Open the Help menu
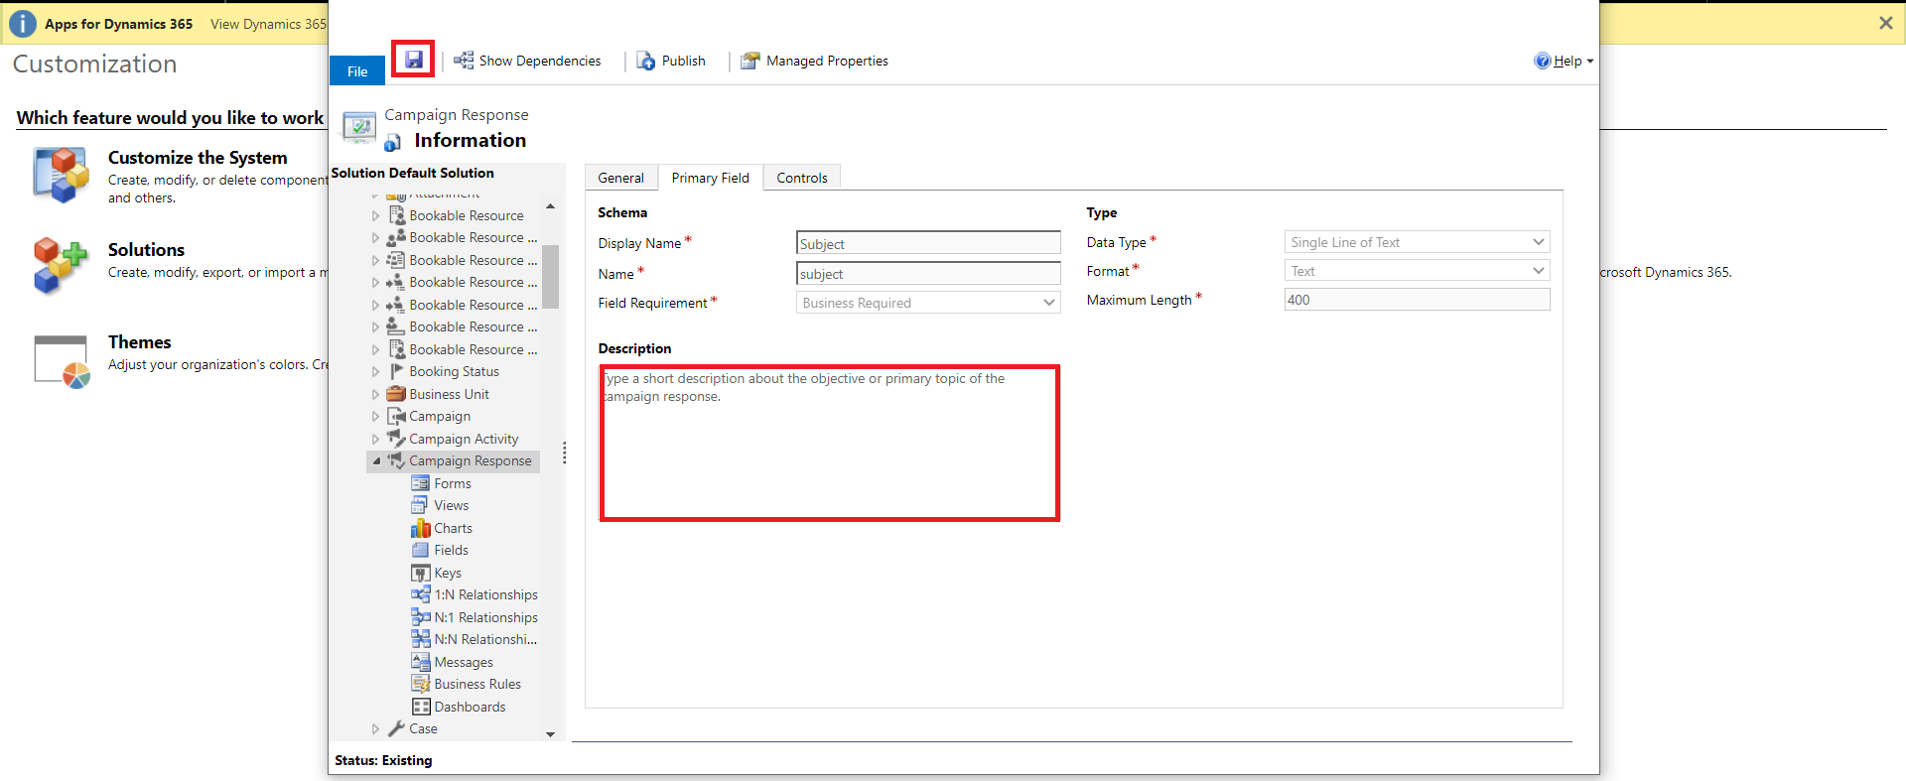This screenshot has height=781, width=1906. coord(1564,61)
